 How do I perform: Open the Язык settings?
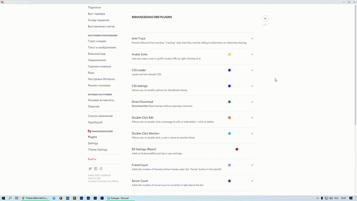91,73
